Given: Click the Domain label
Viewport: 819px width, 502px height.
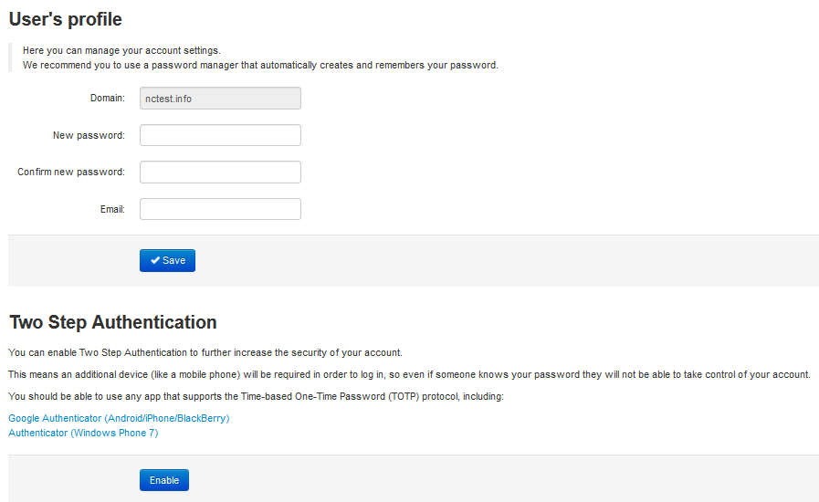Looking at the screenshot, I should coord(107,98).
